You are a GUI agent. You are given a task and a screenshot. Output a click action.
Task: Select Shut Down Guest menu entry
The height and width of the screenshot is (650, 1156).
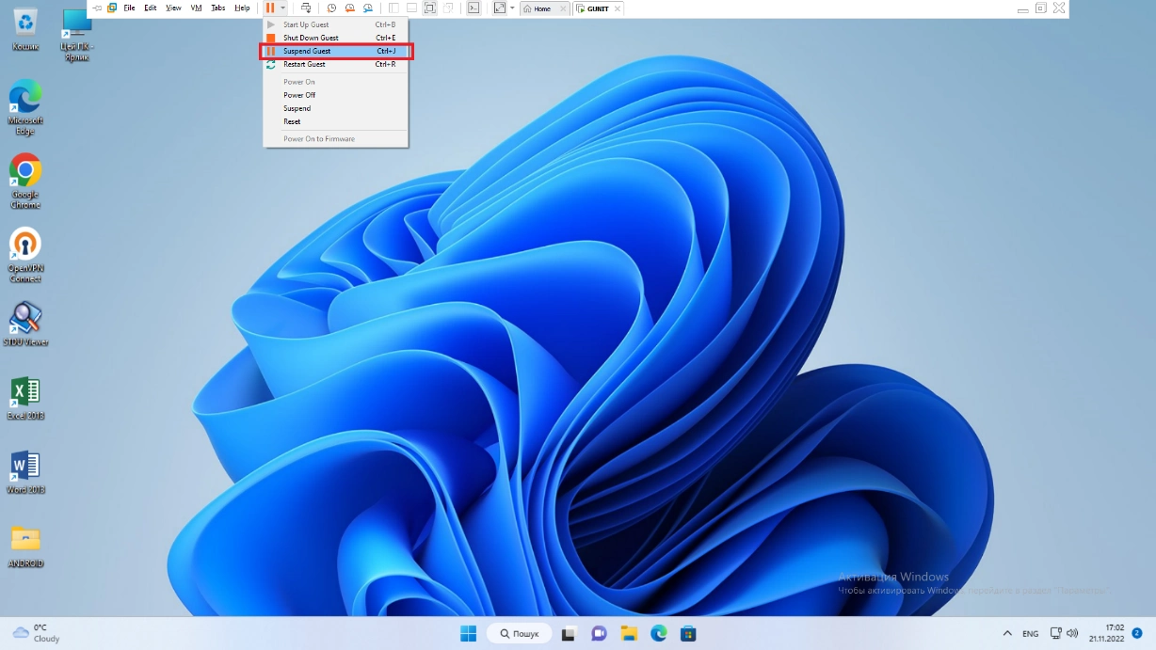(x=311, y=38)
